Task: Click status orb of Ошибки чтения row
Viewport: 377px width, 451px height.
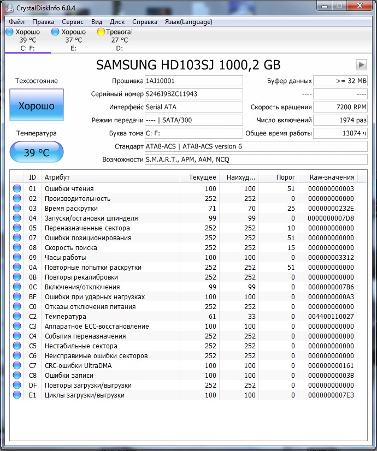Action: click(x=17, y=188)
